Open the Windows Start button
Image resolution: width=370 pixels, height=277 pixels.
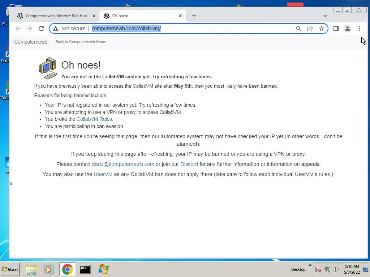coord(10,269)
